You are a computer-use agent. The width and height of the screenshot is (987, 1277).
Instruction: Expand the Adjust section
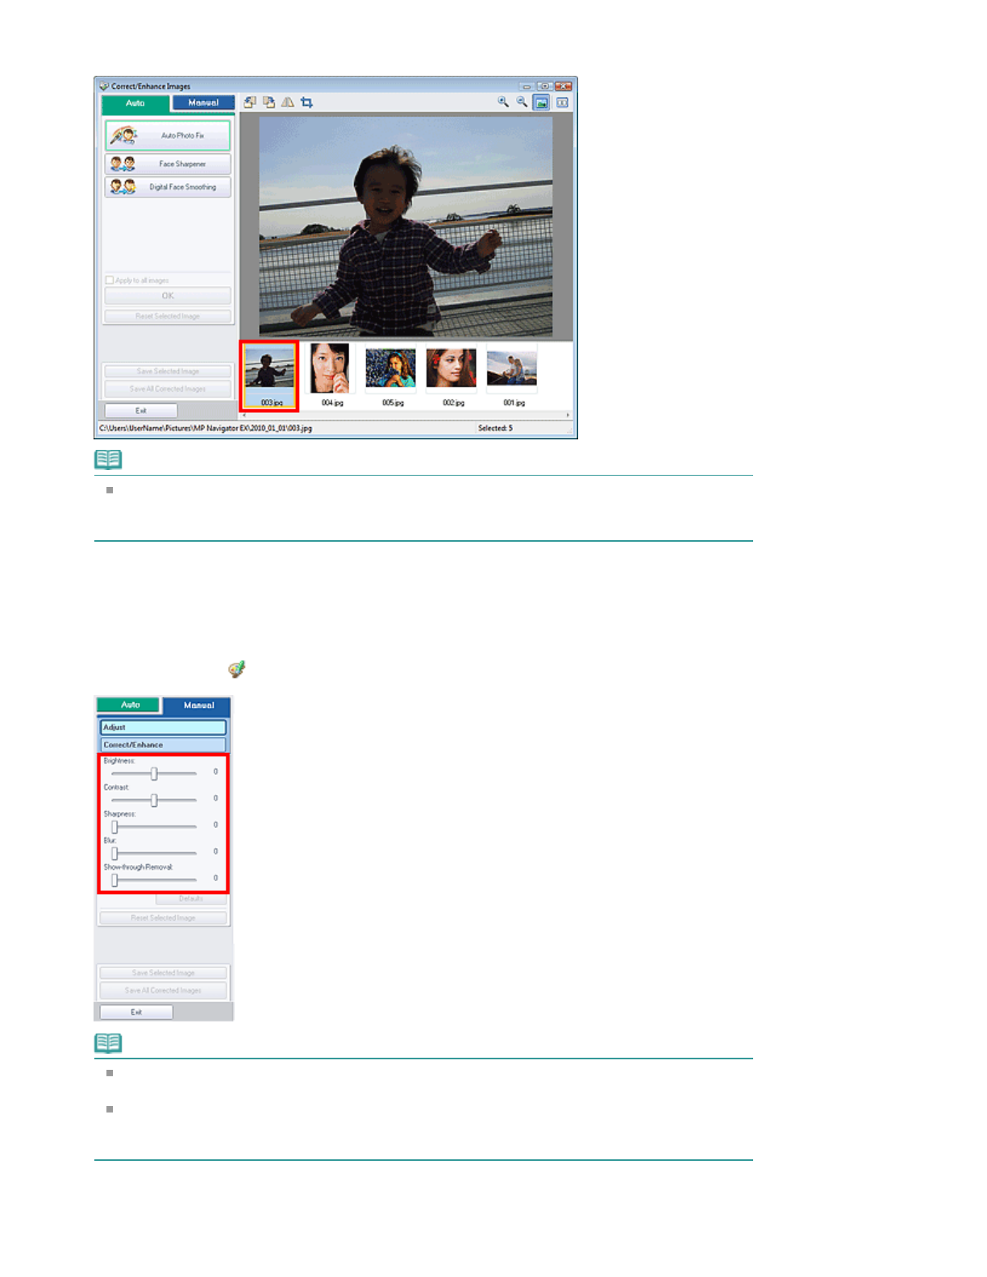[163, 727]
